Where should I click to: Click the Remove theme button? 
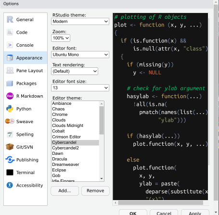tap(95, 191)
